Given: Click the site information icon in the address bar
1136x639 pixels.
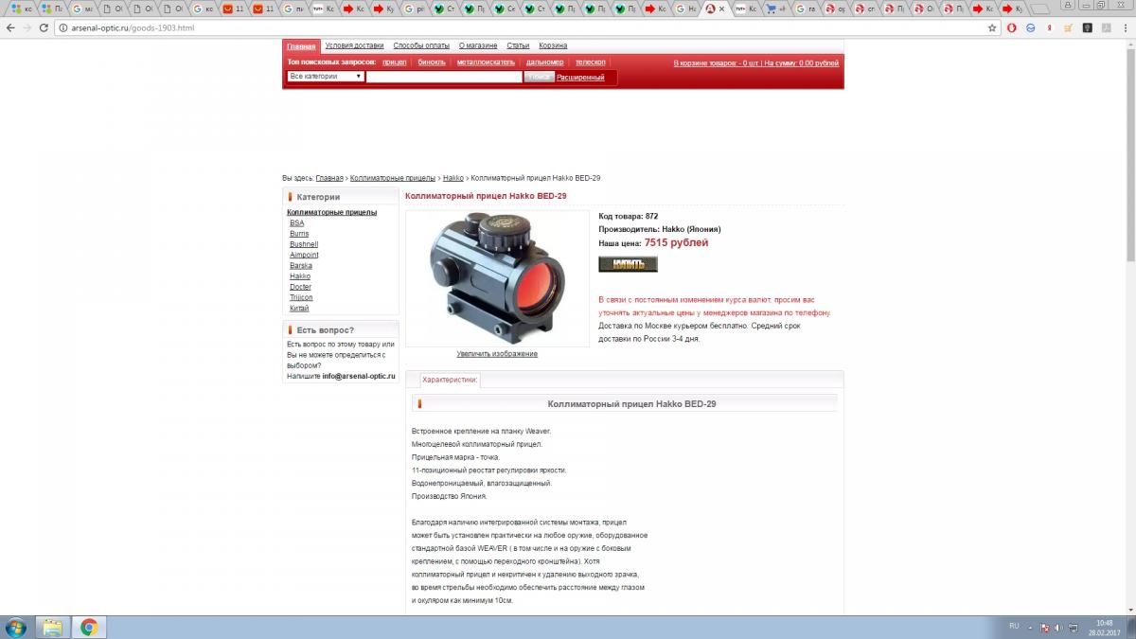Looking at the screenshot, I should (62, 28).
